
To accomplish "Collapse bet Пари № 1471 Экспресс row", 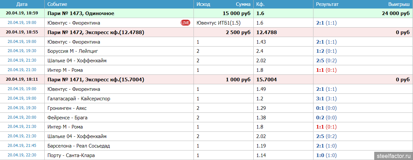I will pyautogui.click(x=96, y=80).
